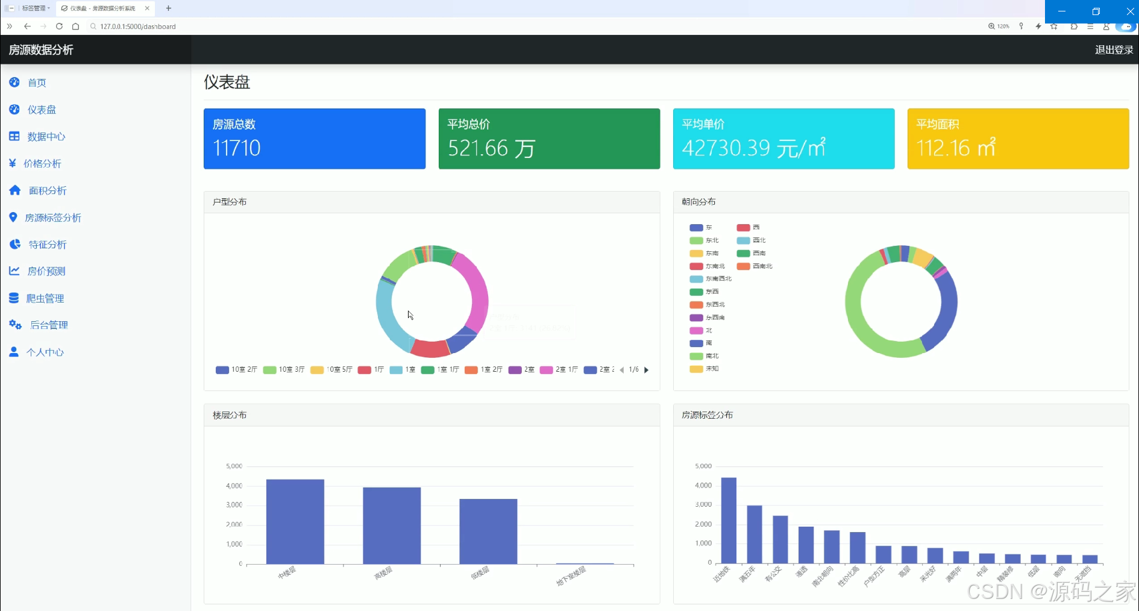The height and width of the screenshot is (611, 1139).
Task: Open 房价预测 from the sidebar menu
Action: pos(46,271)
